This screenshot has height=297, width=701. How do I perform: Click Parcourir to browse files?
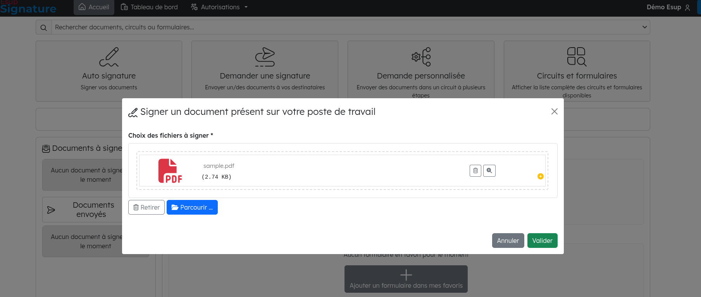click(x=192, y=207)
